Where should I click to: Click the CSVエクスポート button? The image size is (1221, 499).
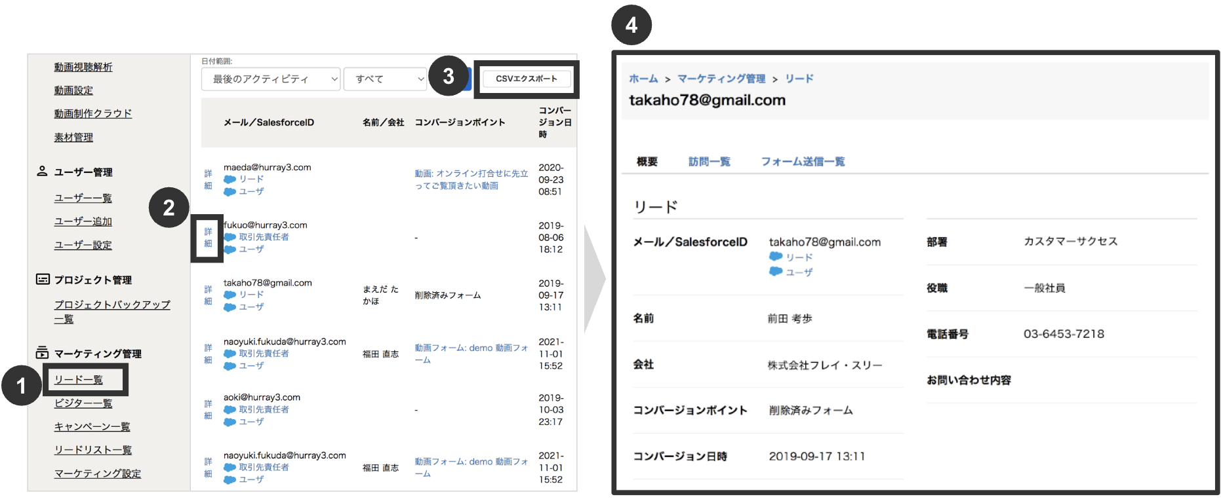[x=527, y=79]
